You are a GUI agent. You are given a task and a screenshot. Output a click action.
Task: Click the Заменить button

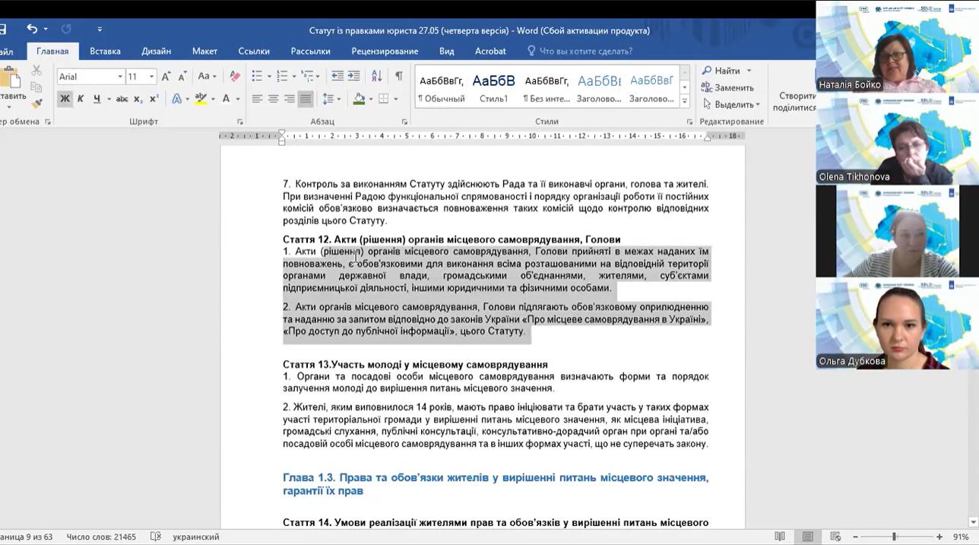727,87
